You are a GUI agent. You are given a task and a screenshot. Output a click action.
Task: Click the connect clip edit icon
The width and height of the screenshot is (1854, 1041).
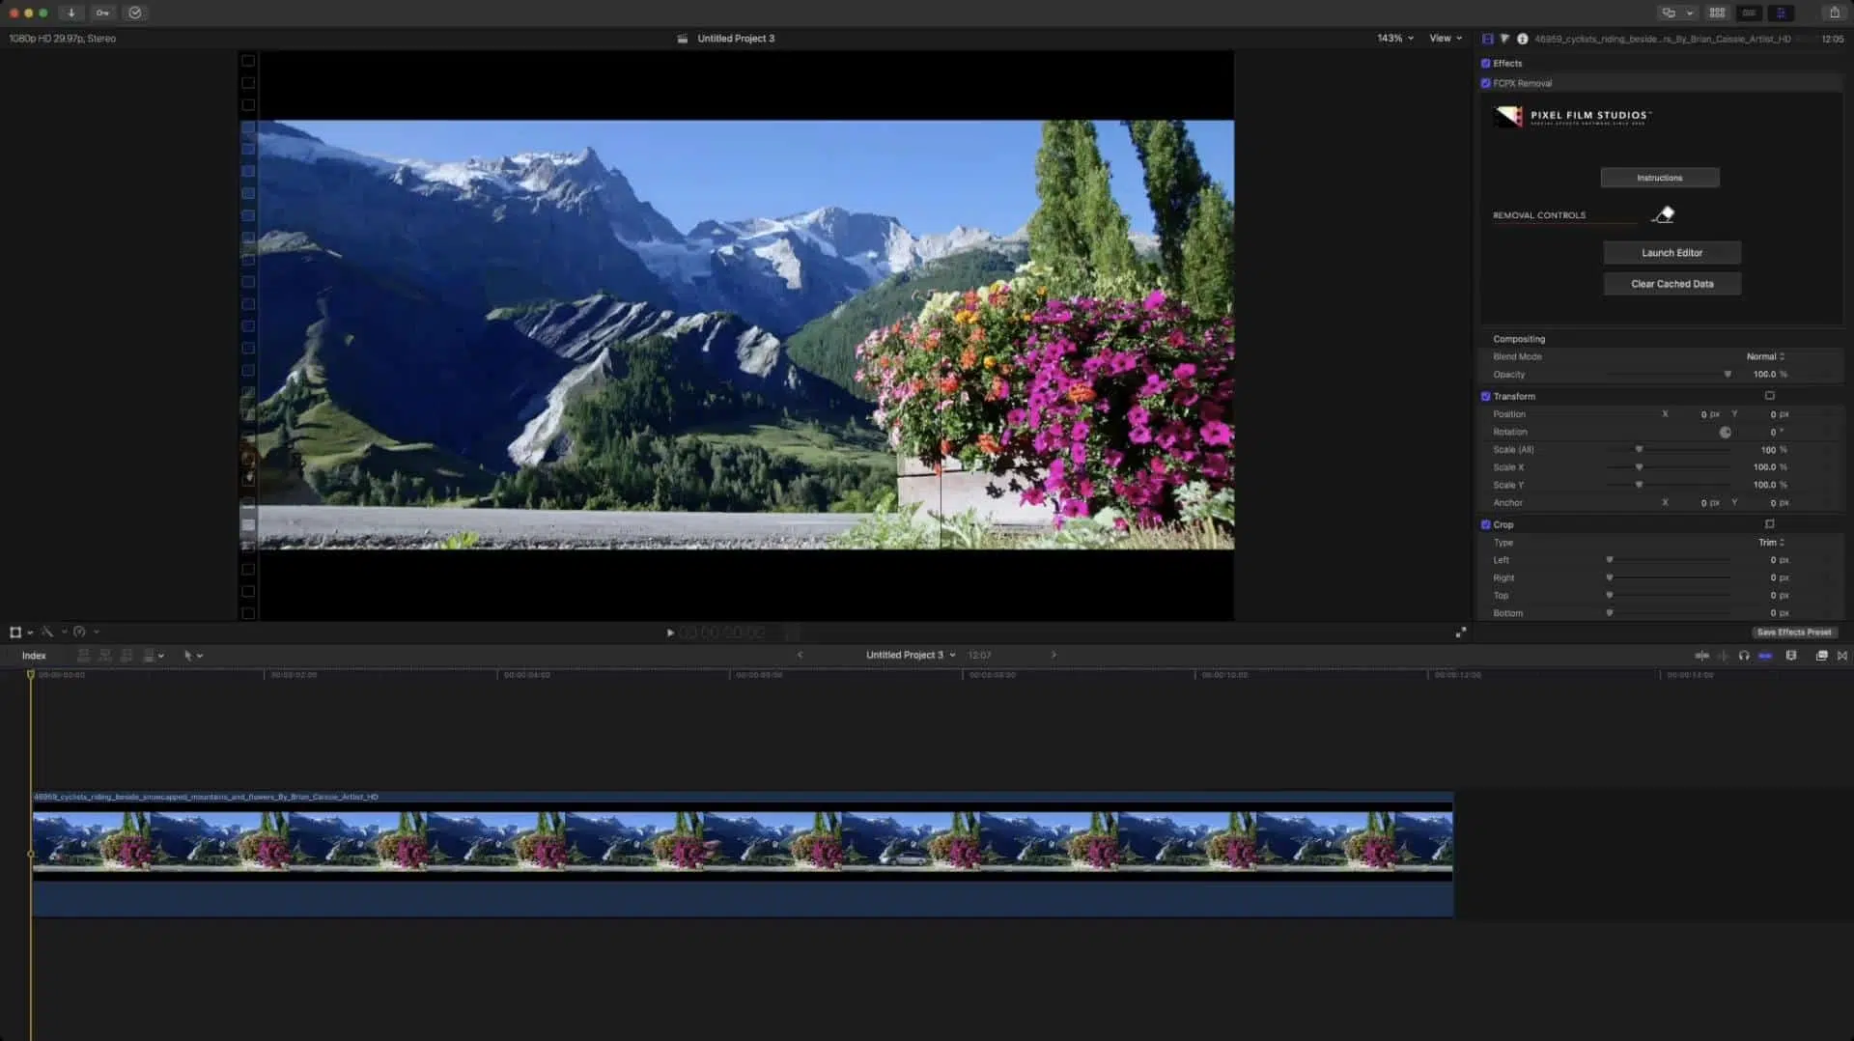pos(84,656)
